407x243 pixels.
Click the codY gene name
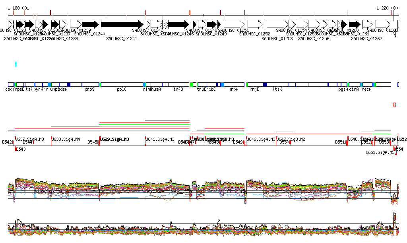tap(9, 89)
